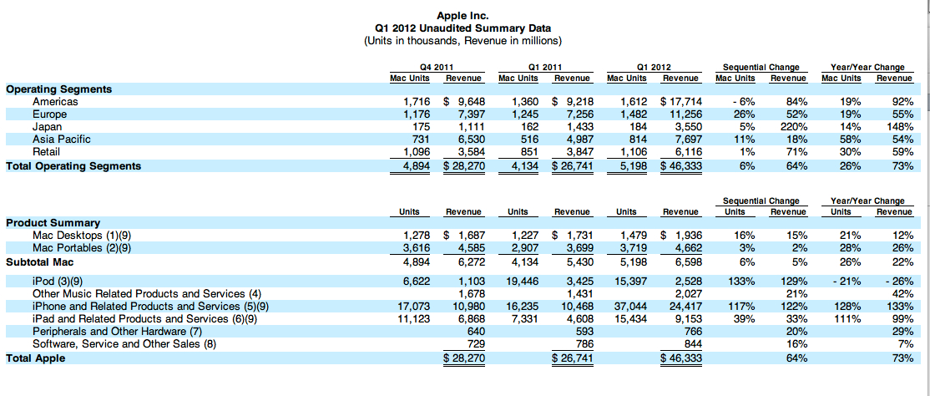The height and width of the screenshot is (396, 930).
Task: Select Retail Q4 2011 Mac units 1,096
Action: tap(416, 151)
